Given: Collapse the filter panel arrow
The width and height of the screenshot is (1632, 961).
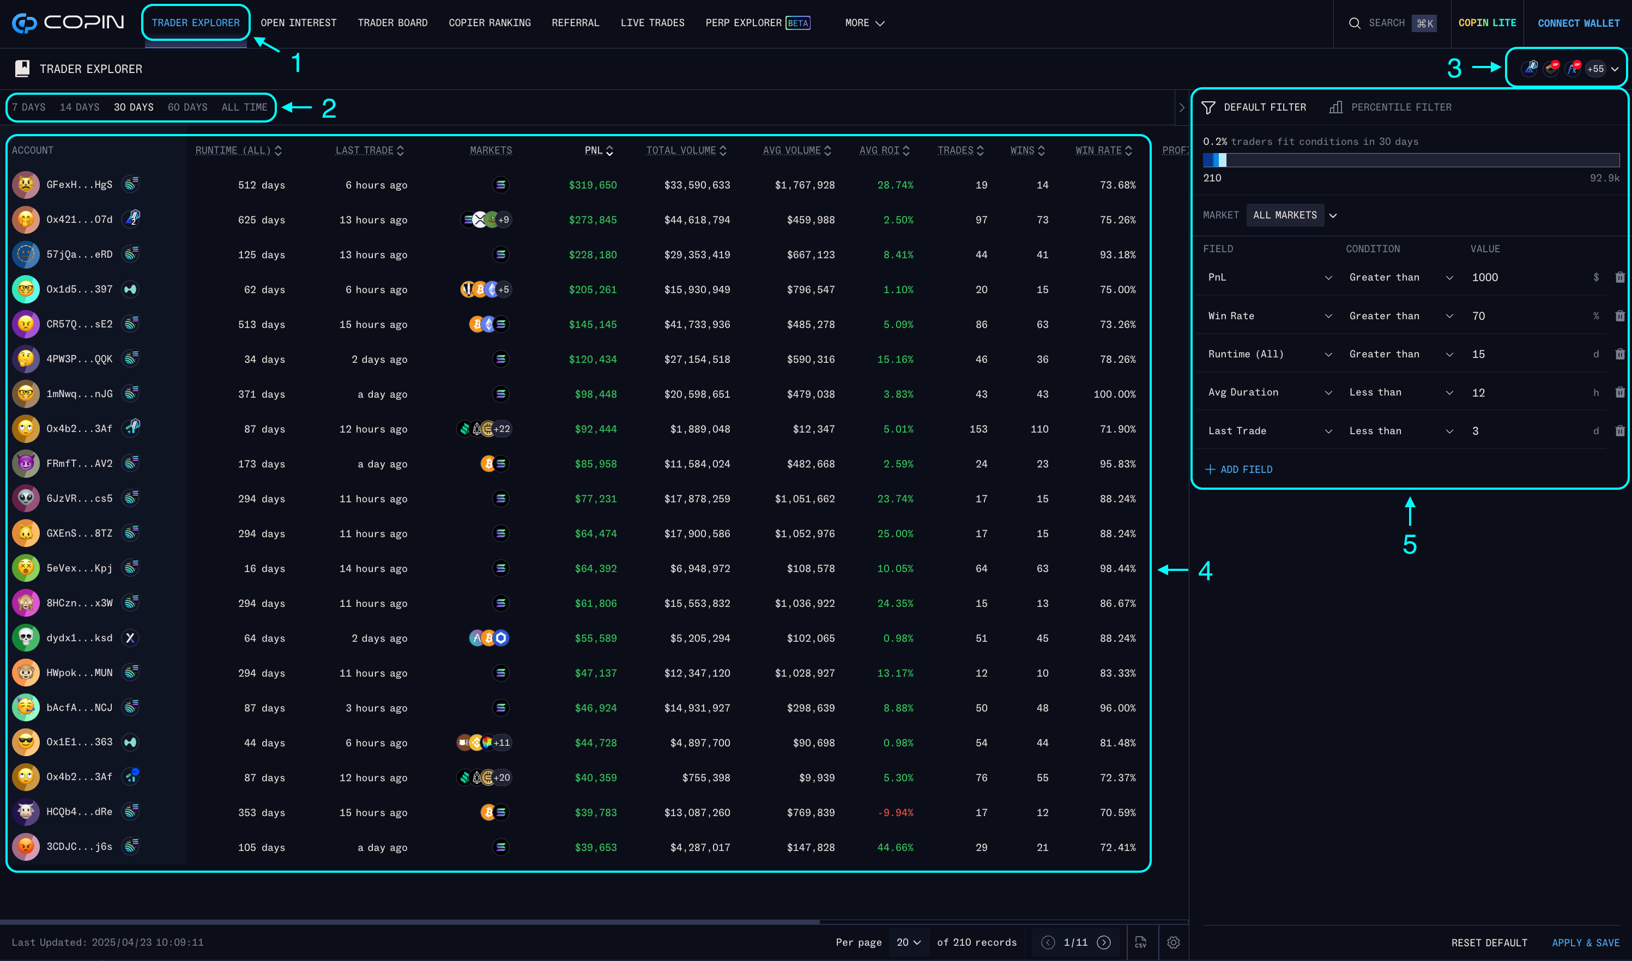Looking at the screenshot, I should 1182,107.
